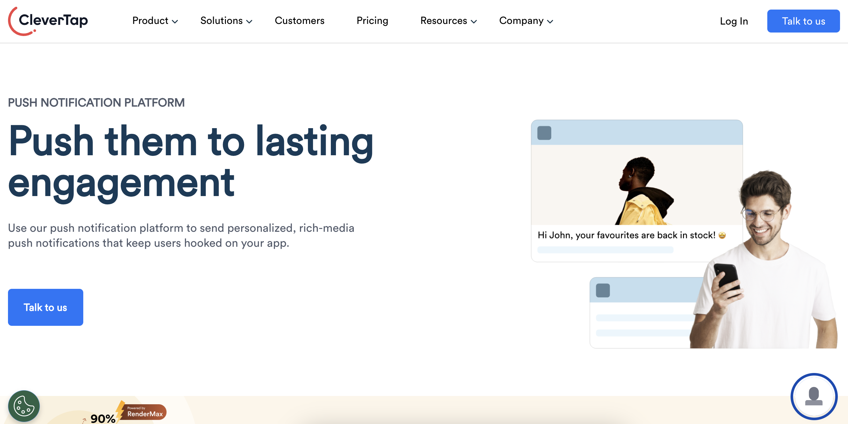The width and height of the screenshot is (848, 424).
Task: Expand the Solutions dropdown menu
Action: pos(226,21)
